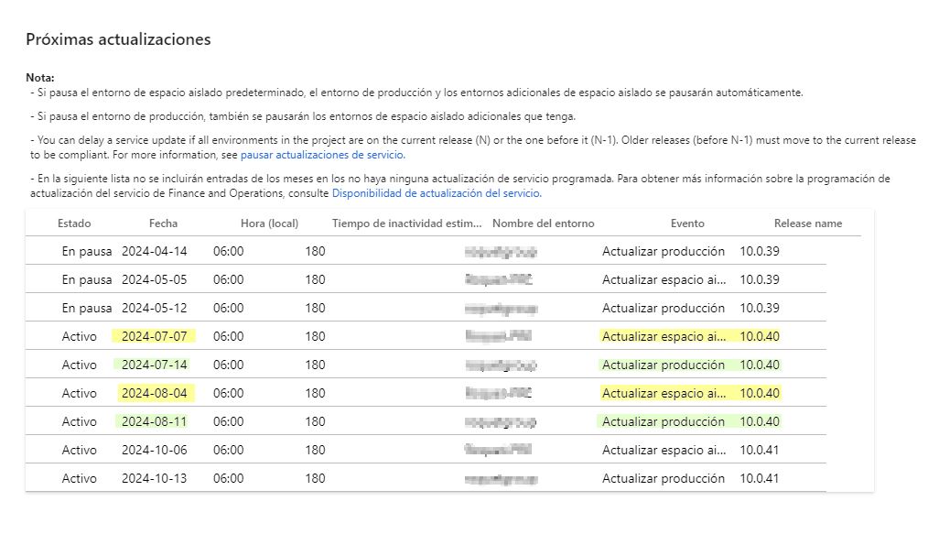Open 'Disponibilidad de actualización del servicio' link

coord(437,193)
